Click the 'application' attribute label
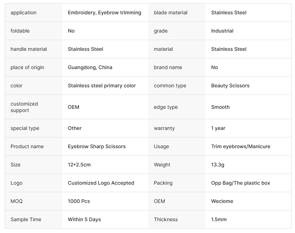 tap(23, 13)
